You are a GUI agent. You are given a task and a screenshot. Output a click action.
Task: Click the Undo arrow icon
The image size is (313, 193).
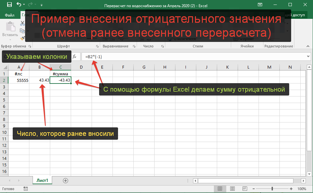coord(19,5)
